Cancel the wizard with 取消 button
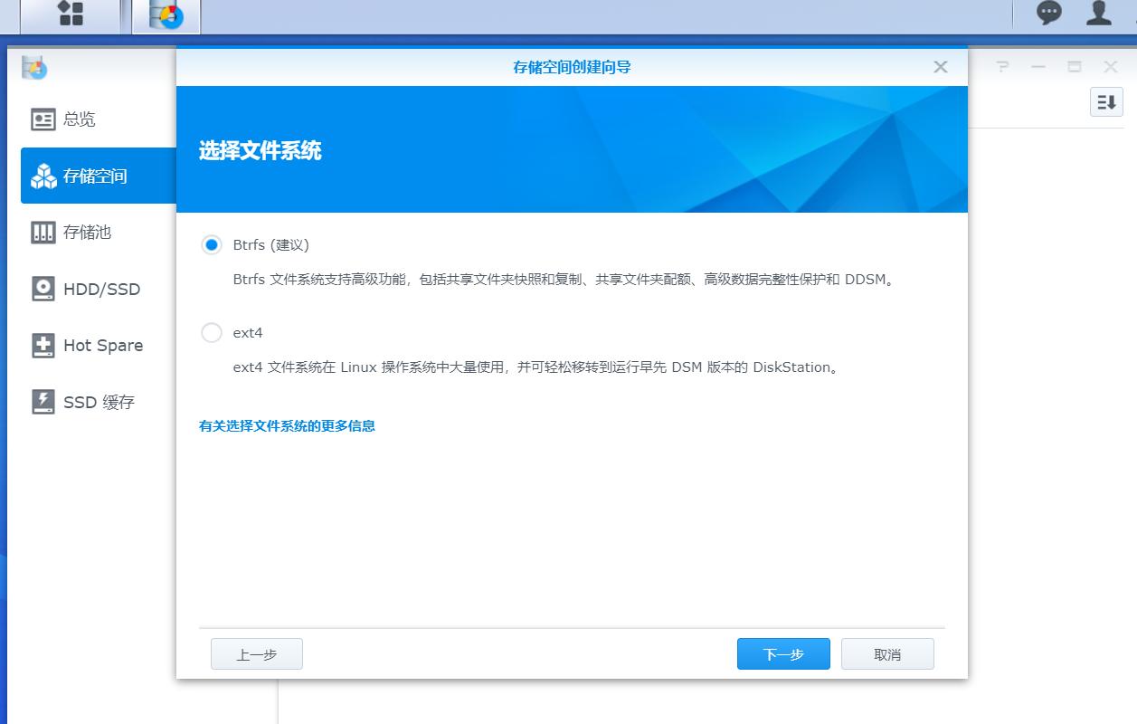 (887, 653)
